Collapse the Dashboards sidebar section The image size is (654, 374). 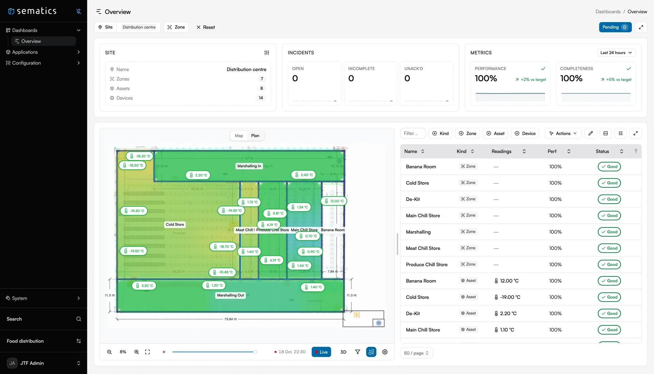pyautogui.click(x=43, y=30)
